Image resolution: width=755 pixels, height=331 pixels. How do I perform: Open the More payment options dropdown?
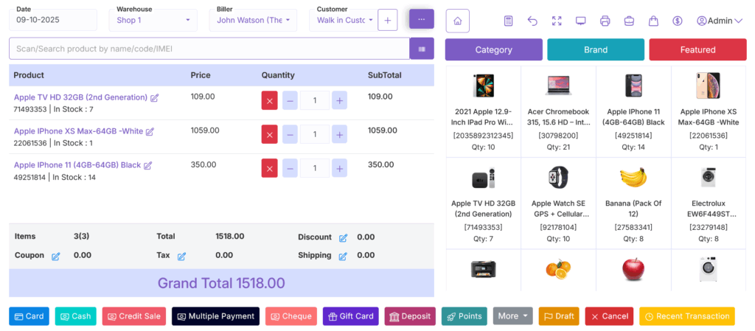tap(512, 316)
